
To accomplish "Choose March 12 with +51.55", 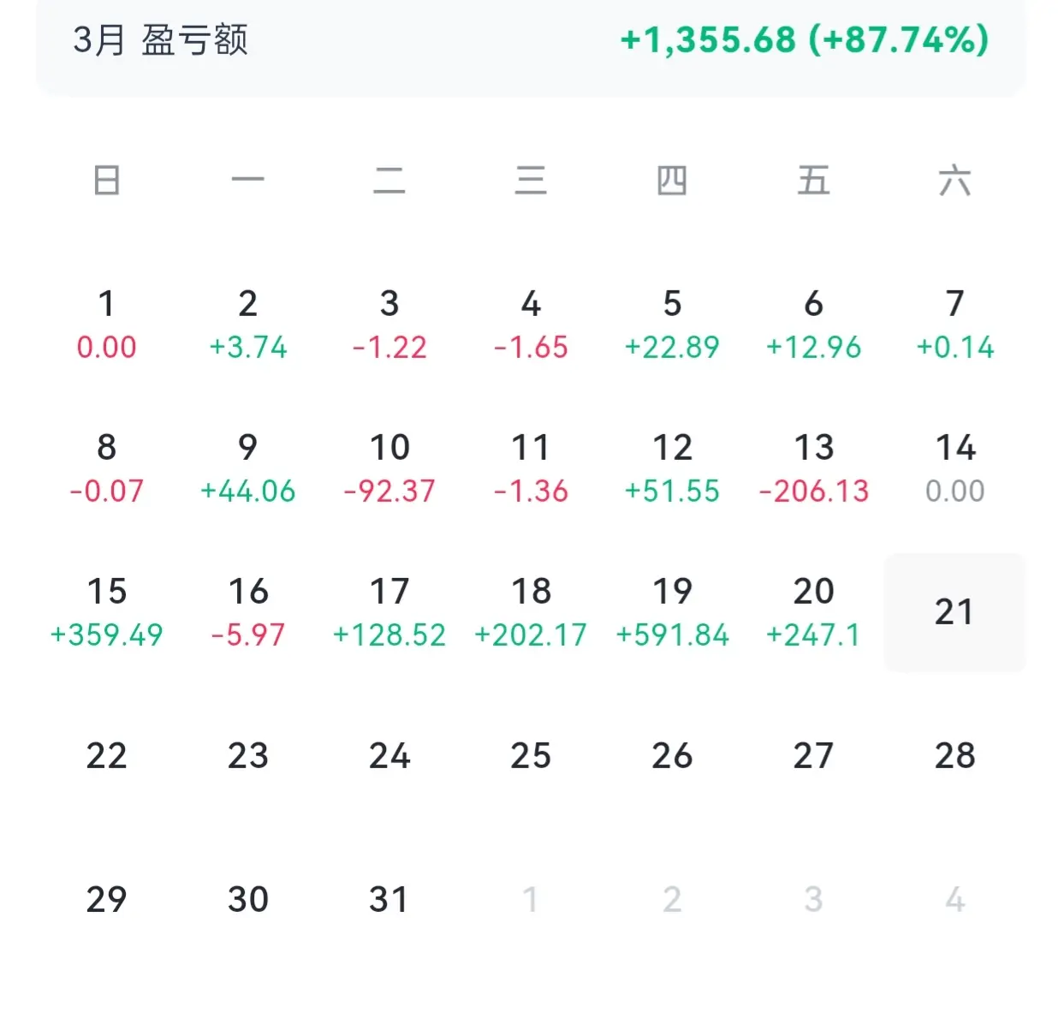I will pos(672,468).
